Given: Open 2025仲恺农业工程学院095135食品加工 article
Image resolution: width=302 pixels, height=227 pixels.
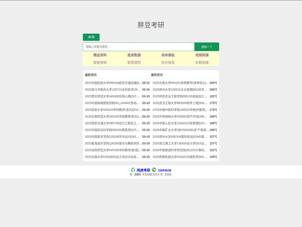Looking at the screenshot, I should click(x=180, y=96).
